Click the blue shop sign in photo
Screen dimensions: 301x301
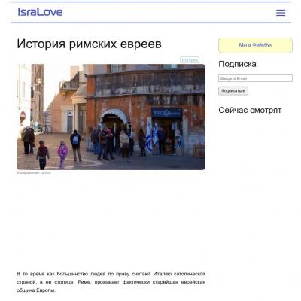pyautogui.click(x=167, y=113)
